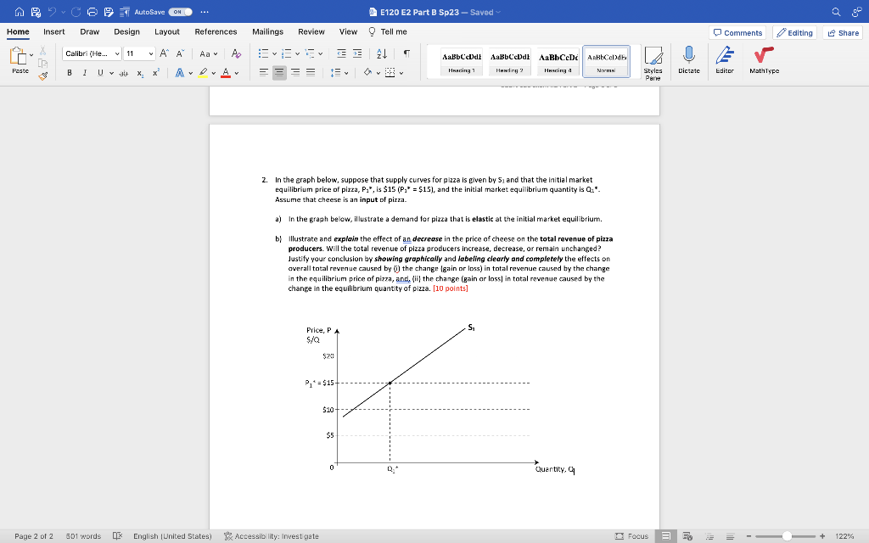Go to the References tab
The image size is (869, 543).
point(216,31)
